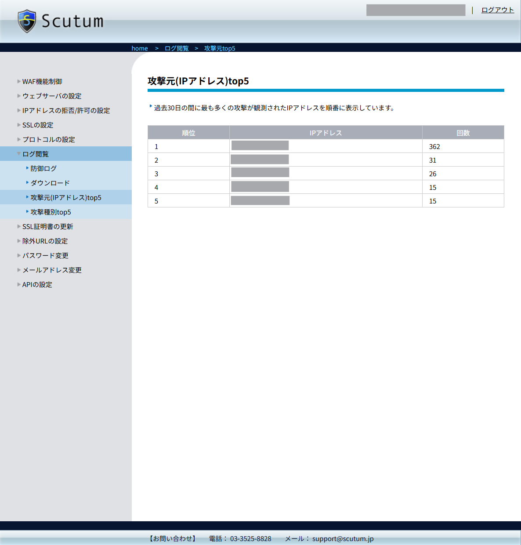This screenshot has height=545, width=521.
Task: Open プロトコルの設定 menu item
Action: [x=49, y=139]
